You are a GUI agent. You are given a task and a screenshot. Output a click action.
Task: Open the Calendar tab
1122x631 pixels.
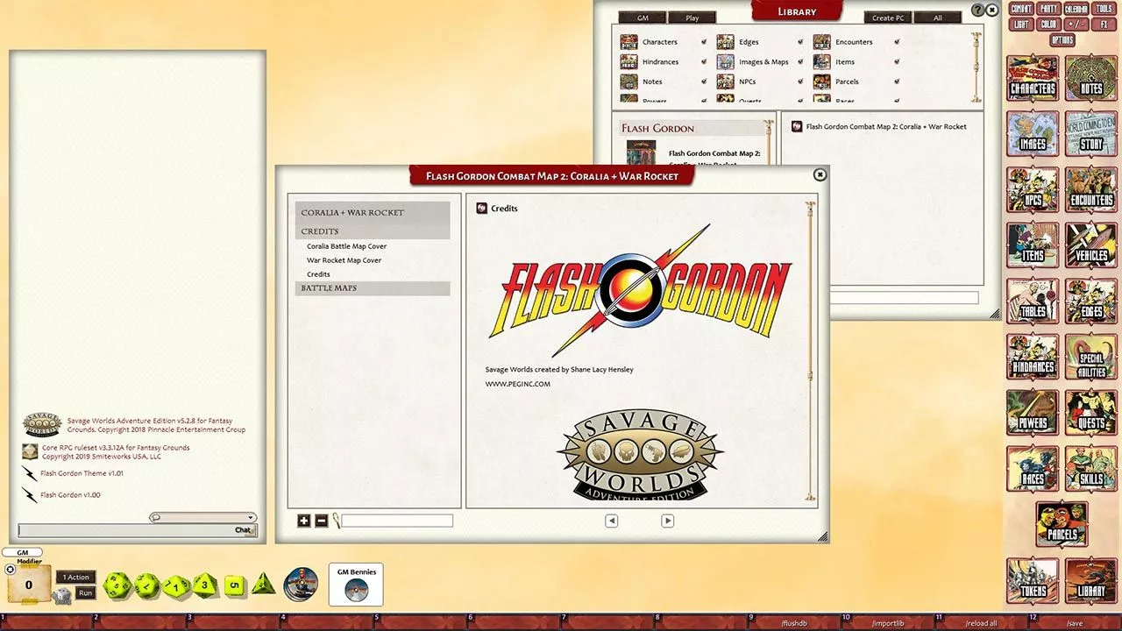click(x=1076, y=9)
